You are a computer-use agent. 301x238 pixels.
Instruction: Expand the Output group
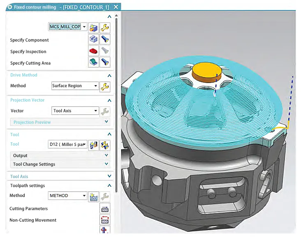pos(107,155)
